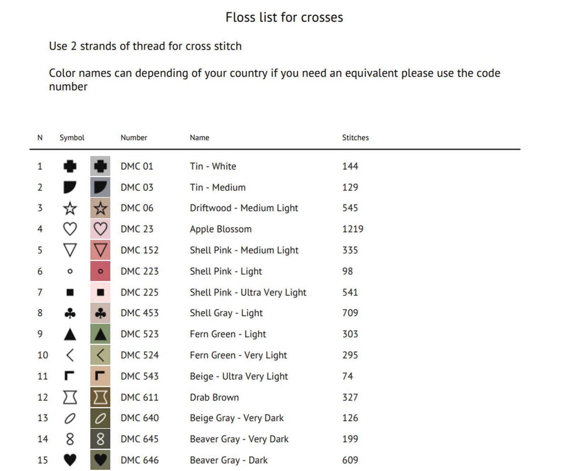Click the Number column header
This screenshot has height=471, width=562.
click(133, 138)
